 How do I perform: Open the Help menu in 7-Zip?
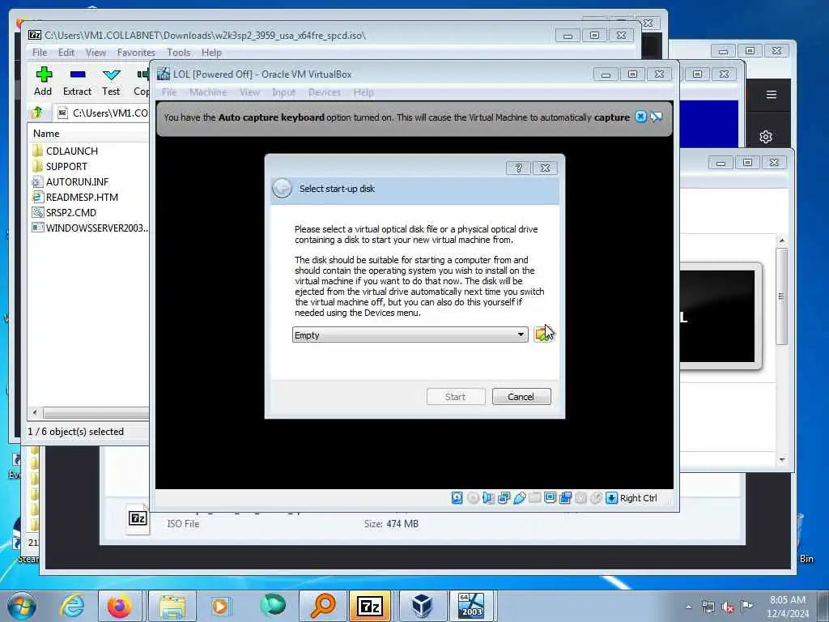pyautogui.click(x=211, y=53)
